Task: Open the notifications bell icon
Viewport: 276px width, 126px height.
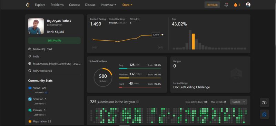Action: coord(226,5)
